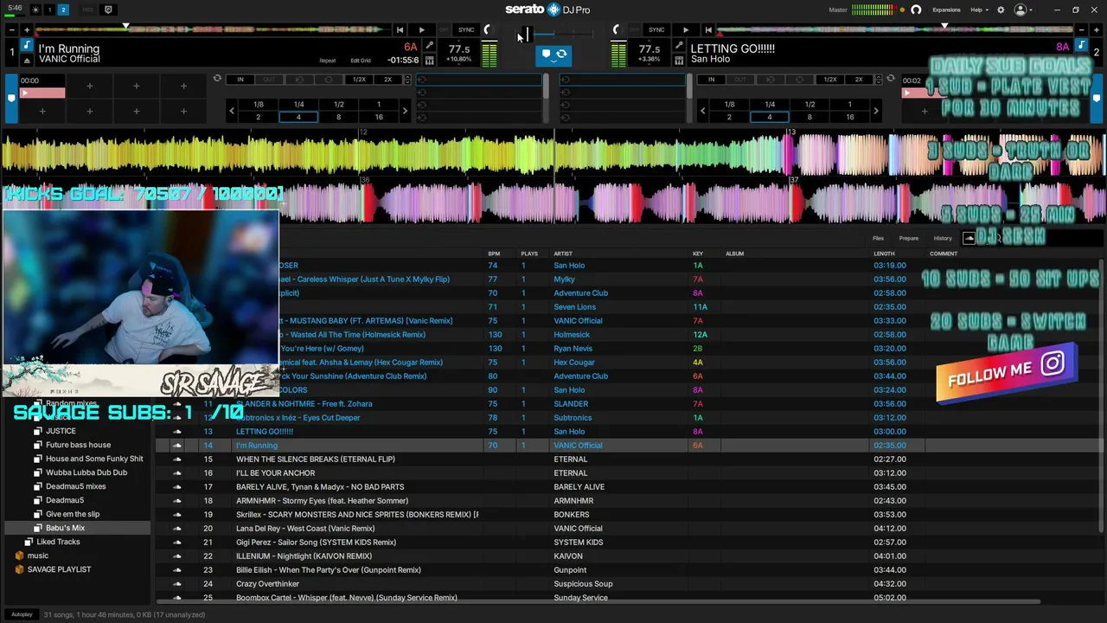
Task: Select 16-beat loop on deck 1
Action: pos(379,117)
